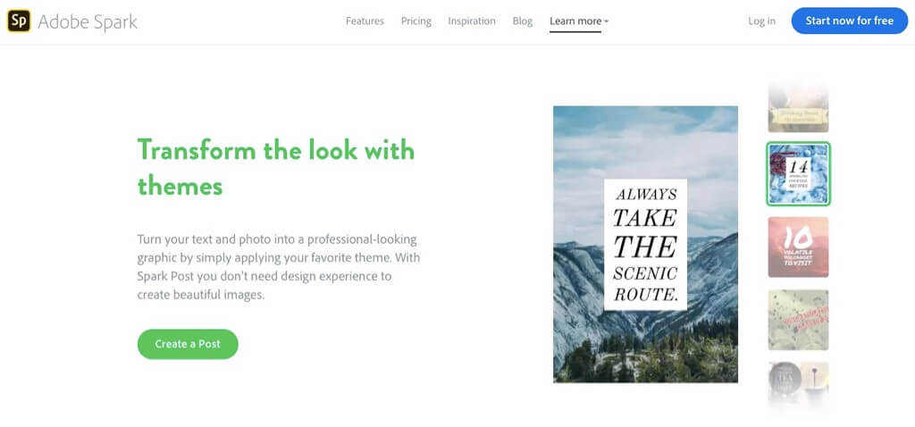
Task: Pick the beige theme thumbnail with red text
Action: pyautogui.click(x=798, y=319)
